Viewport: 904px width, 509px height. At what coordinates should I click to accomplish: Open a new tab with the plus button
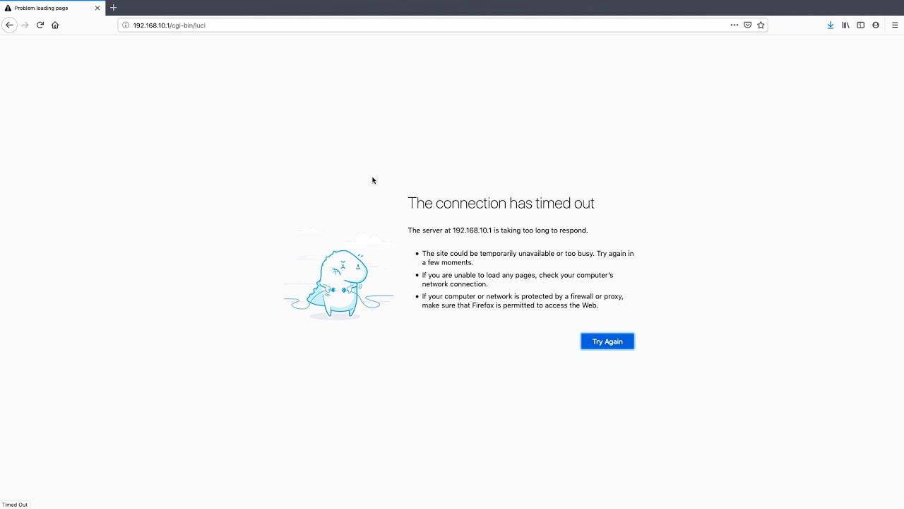113,8
